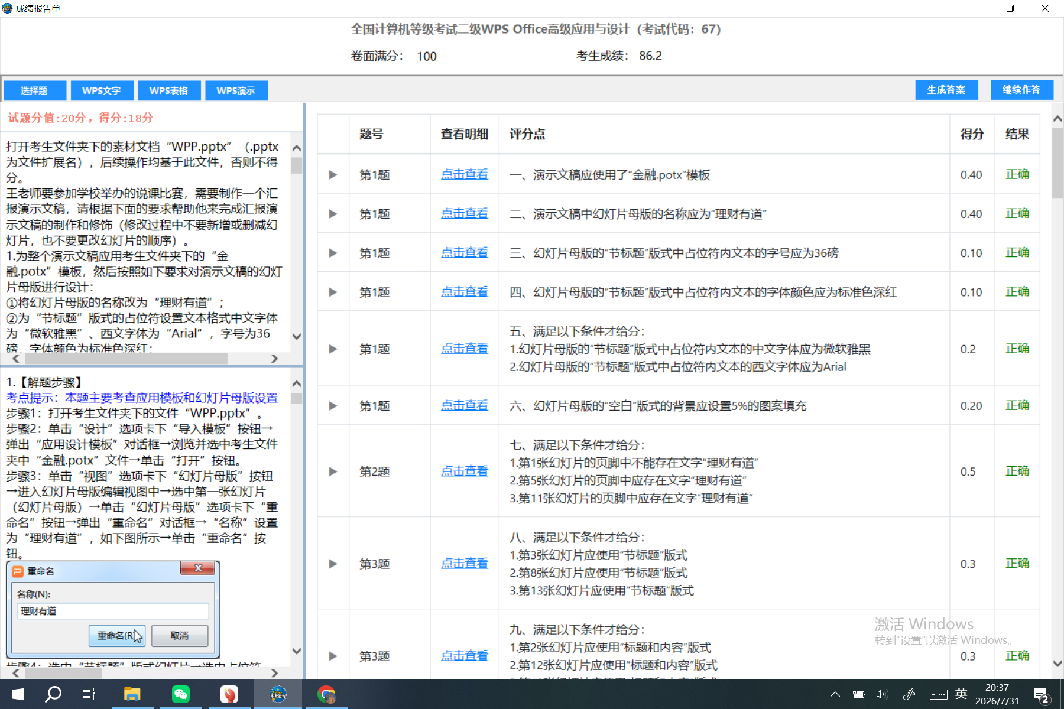The width and height of the screenshot is (1064, 709).
Task: Open the Windows Ink pen tray icon
Action: pyautogui.click(x=909, y=694)
